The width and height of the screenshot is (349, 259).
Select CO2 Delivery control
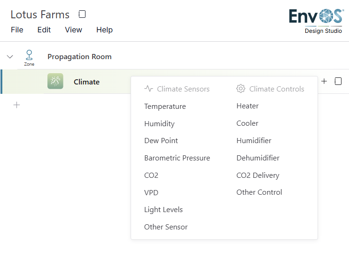coord(258,175)
